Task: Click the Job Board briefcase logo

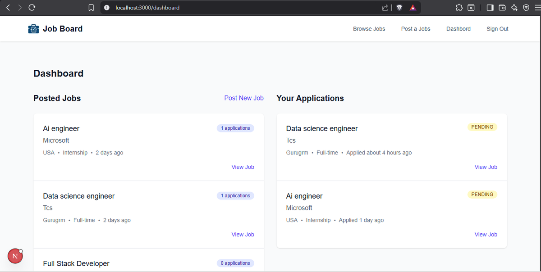Action: click(33, 29)
